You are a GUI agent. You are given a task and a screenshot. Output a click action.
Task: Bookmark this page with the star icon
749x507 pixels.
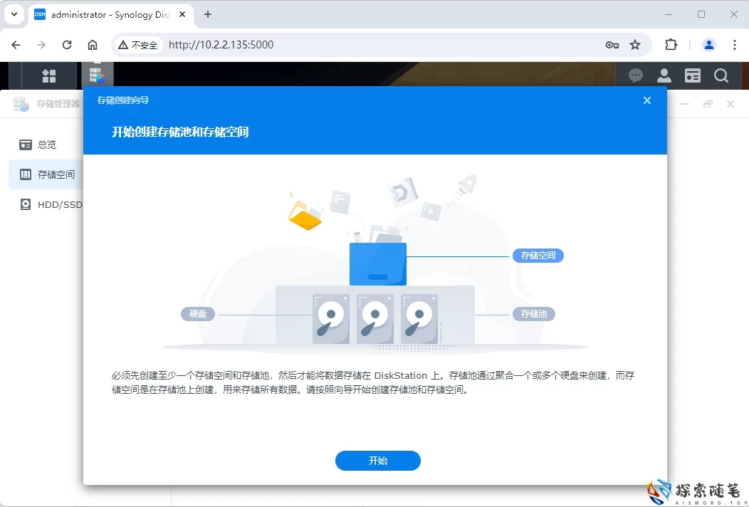pyautogui.click(x=636, y=44)
